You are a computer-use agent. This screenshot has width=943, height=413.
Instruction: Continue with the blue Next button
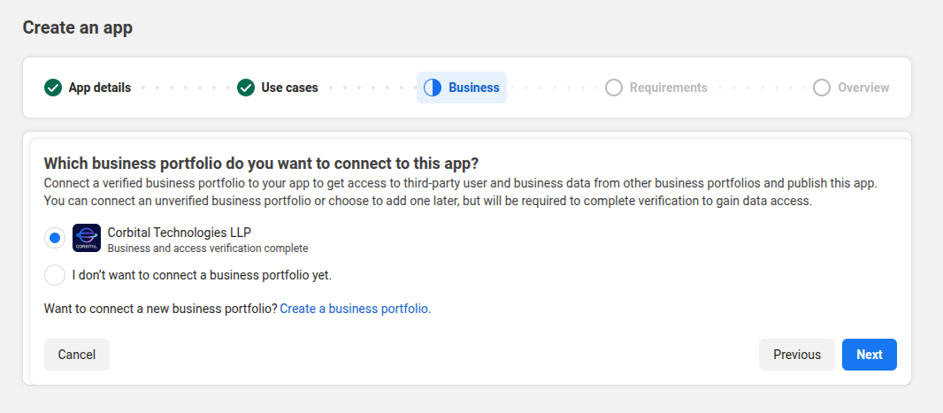click(870, 355)
